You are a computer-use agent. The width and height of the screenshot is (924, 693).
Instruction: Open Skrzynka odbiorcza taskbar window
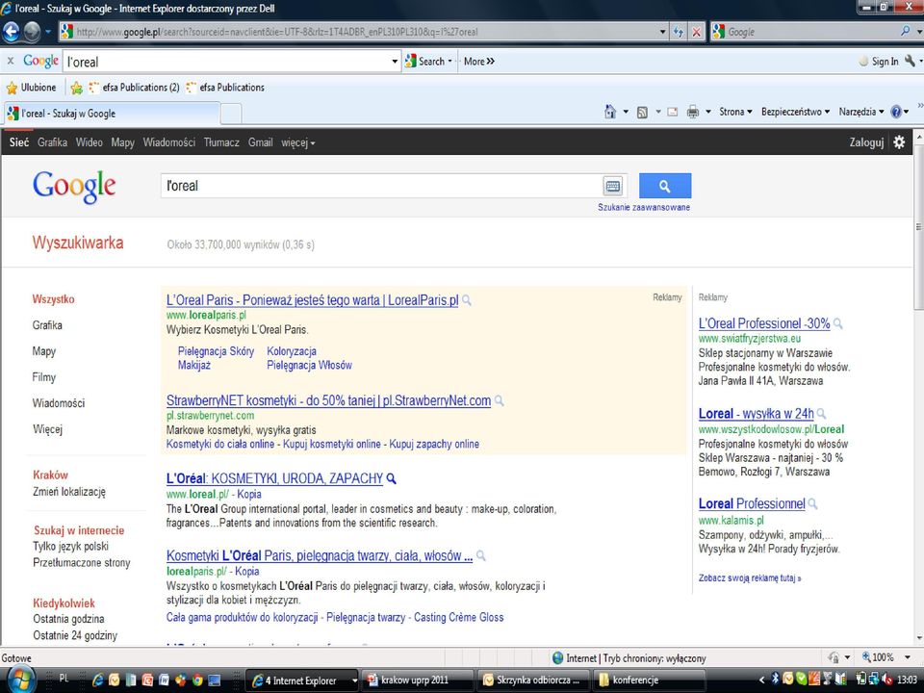(x=534, y=680)
